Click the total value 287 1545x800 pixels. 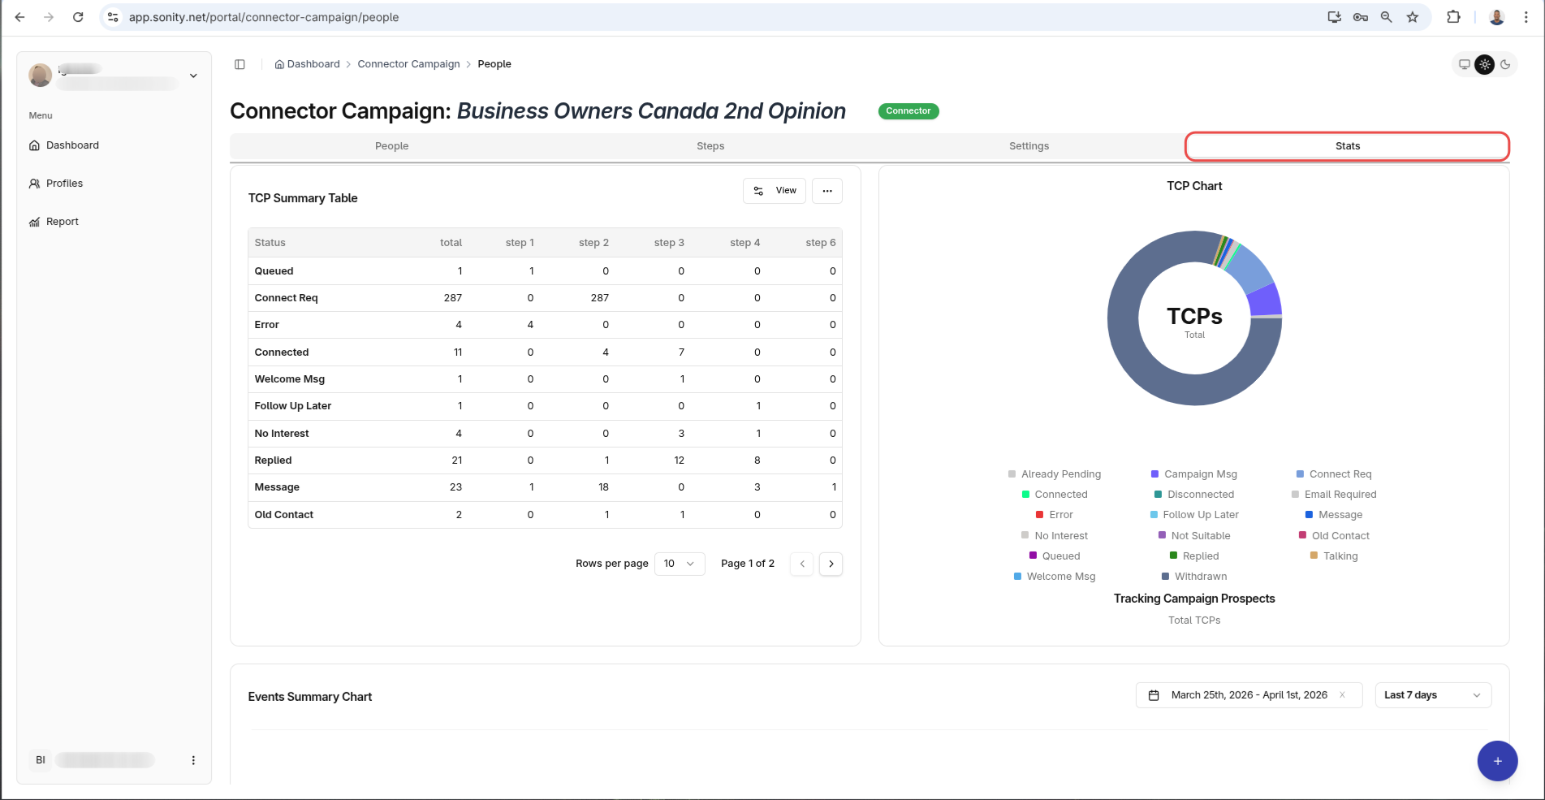pos(453,298)
